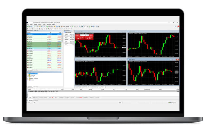
Task: Select the vertical line drawing tool
Action: pyautogui.click(x=32, y=29)
